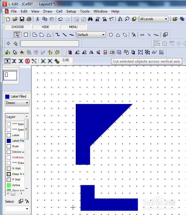Select the green Active layer swatch
Screen dimensions: 186x215
point(9,185)
